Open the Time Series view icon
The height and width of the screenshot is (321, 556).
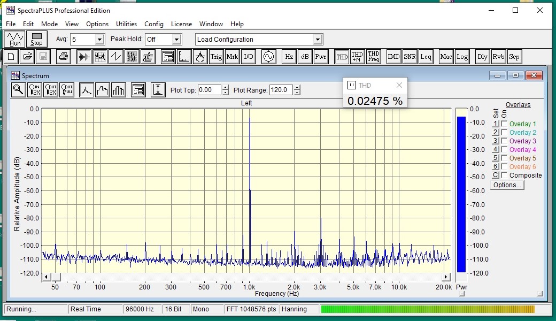84,57
